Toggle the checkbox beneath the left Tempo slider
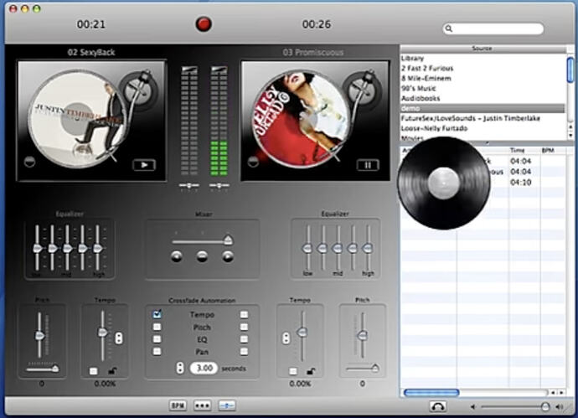This screenshot has width=578, height=418. click(94, 371)
